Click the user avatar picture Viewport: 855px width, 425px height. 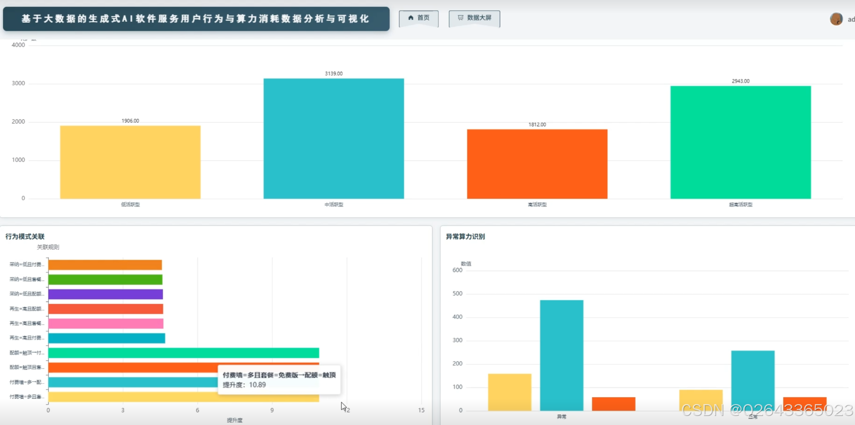pyautogui.click(x=836, y=19)
